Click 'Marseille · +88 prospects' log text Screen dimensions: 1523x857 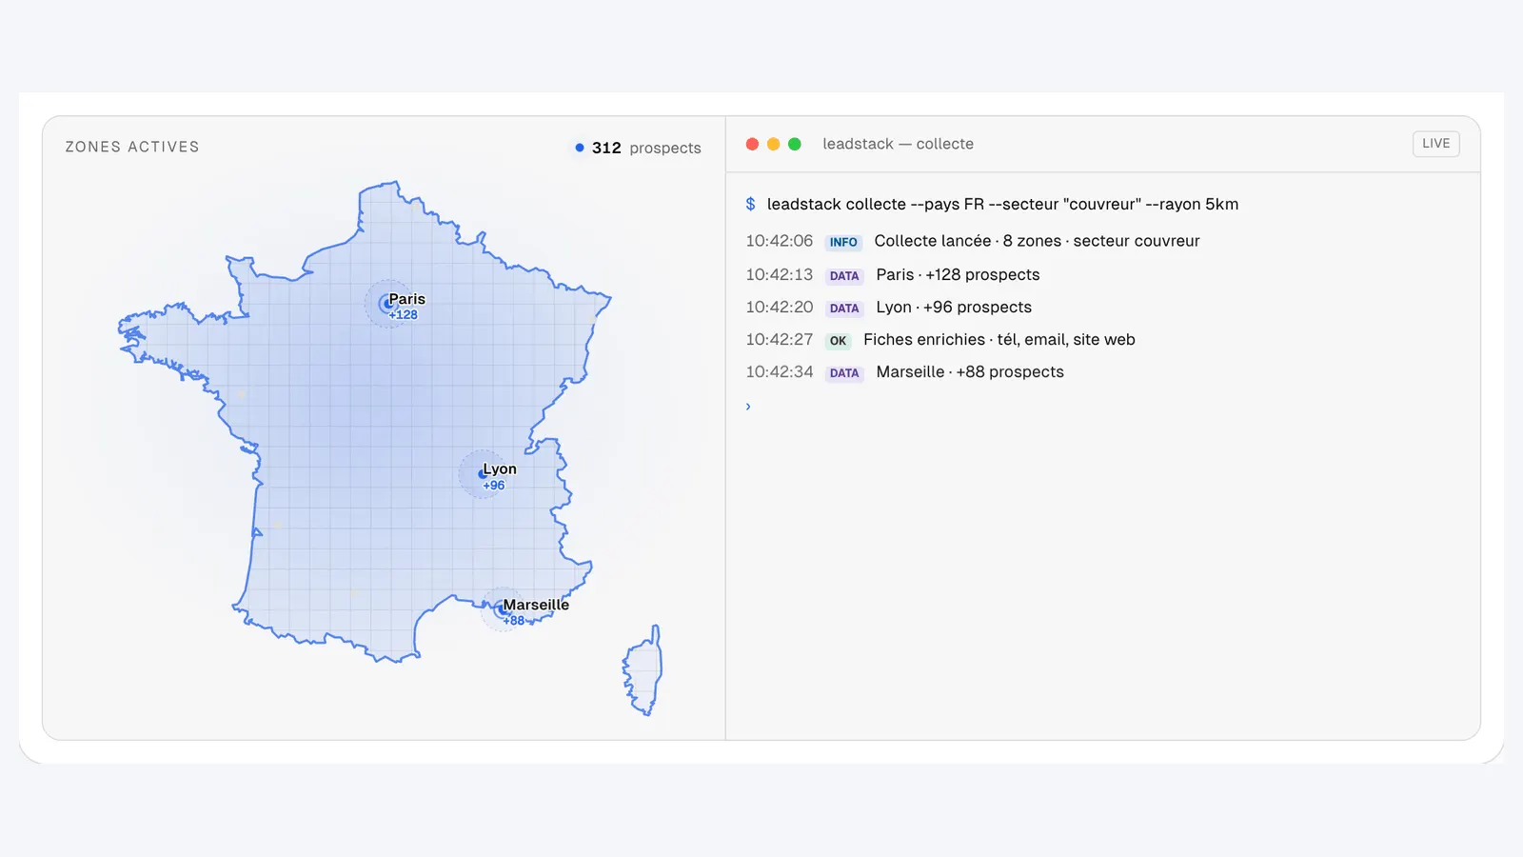[970, 371]
